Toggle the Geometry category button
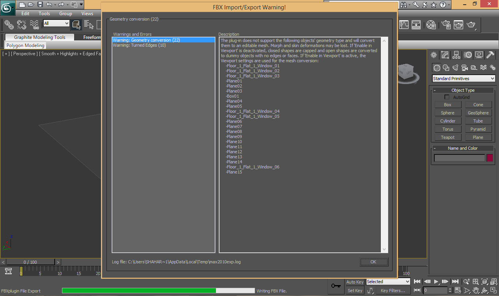499x296 pixels. pos(437,68)
